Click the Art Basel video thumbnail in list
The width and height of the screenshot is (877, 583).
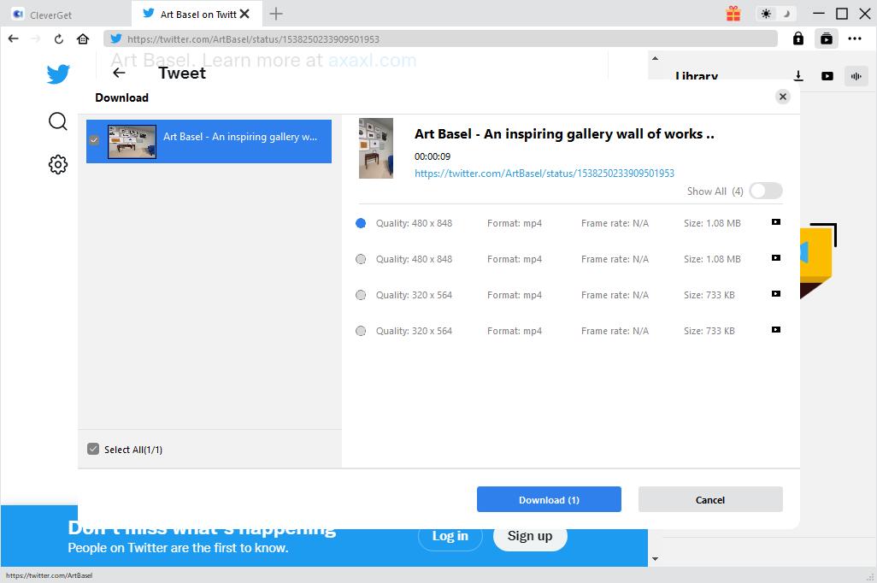(132, 142)
